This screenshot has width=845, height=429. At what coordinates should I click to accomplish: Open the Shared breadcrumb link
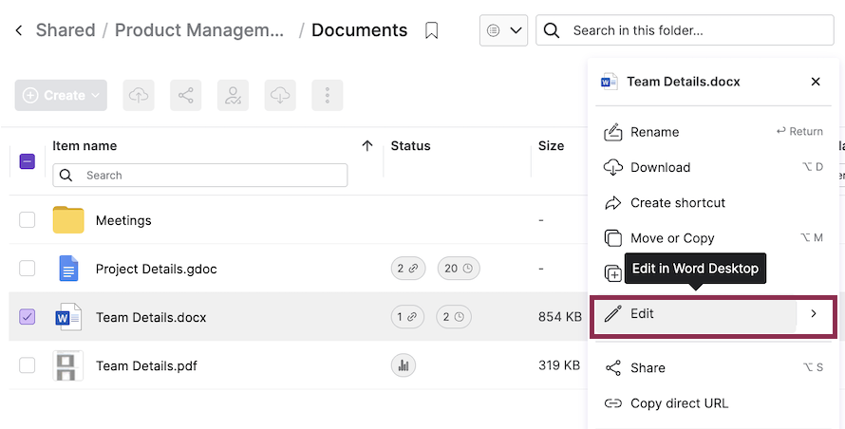tap(66, 30)
